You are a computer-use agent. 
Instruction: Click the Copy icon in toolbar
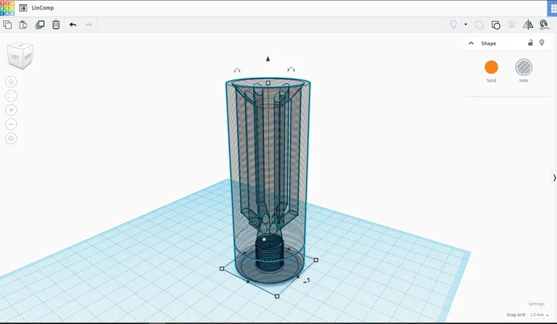click(7, 25)
